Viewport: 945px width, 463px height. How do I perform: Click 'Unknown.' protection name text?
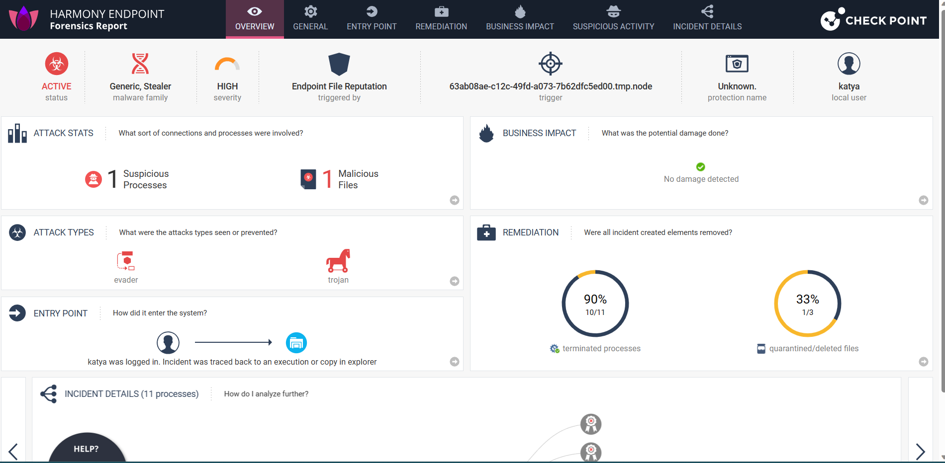point(737,86)
